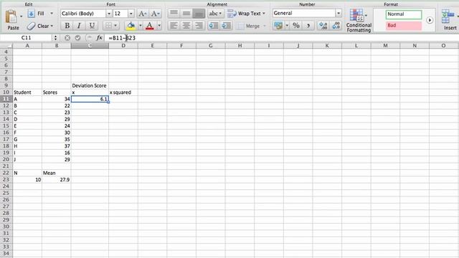Open the General number format dropdown
Image resolution: width=459 pixels, height=258 pixels.
[x=339, y=13]
